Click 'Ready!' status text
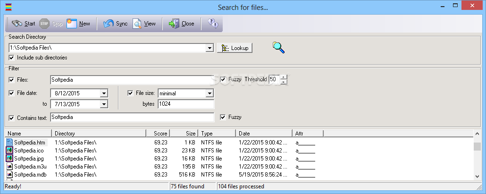The height and width of the screenshot is (194, 486). (x=13, y=186)
